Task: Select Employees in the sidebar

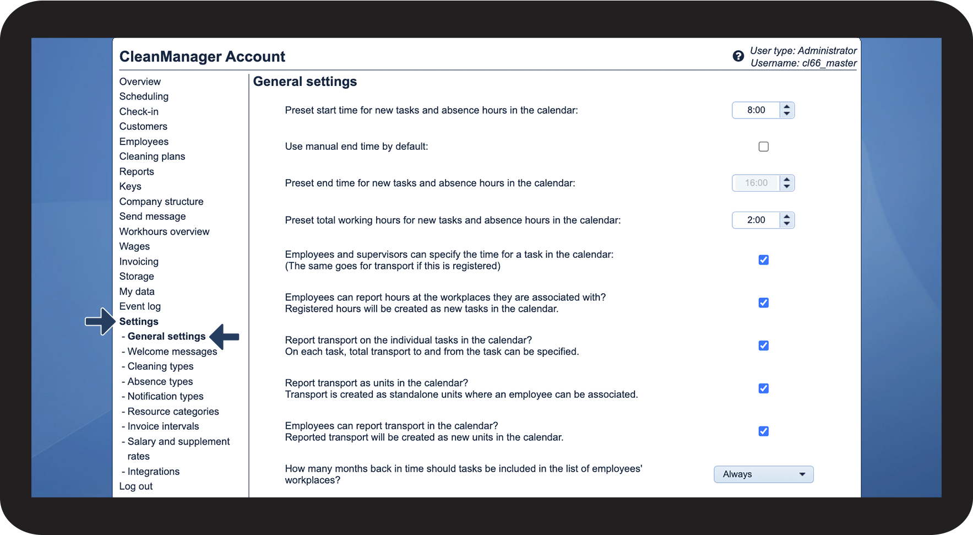Action: tap(144, 142)
